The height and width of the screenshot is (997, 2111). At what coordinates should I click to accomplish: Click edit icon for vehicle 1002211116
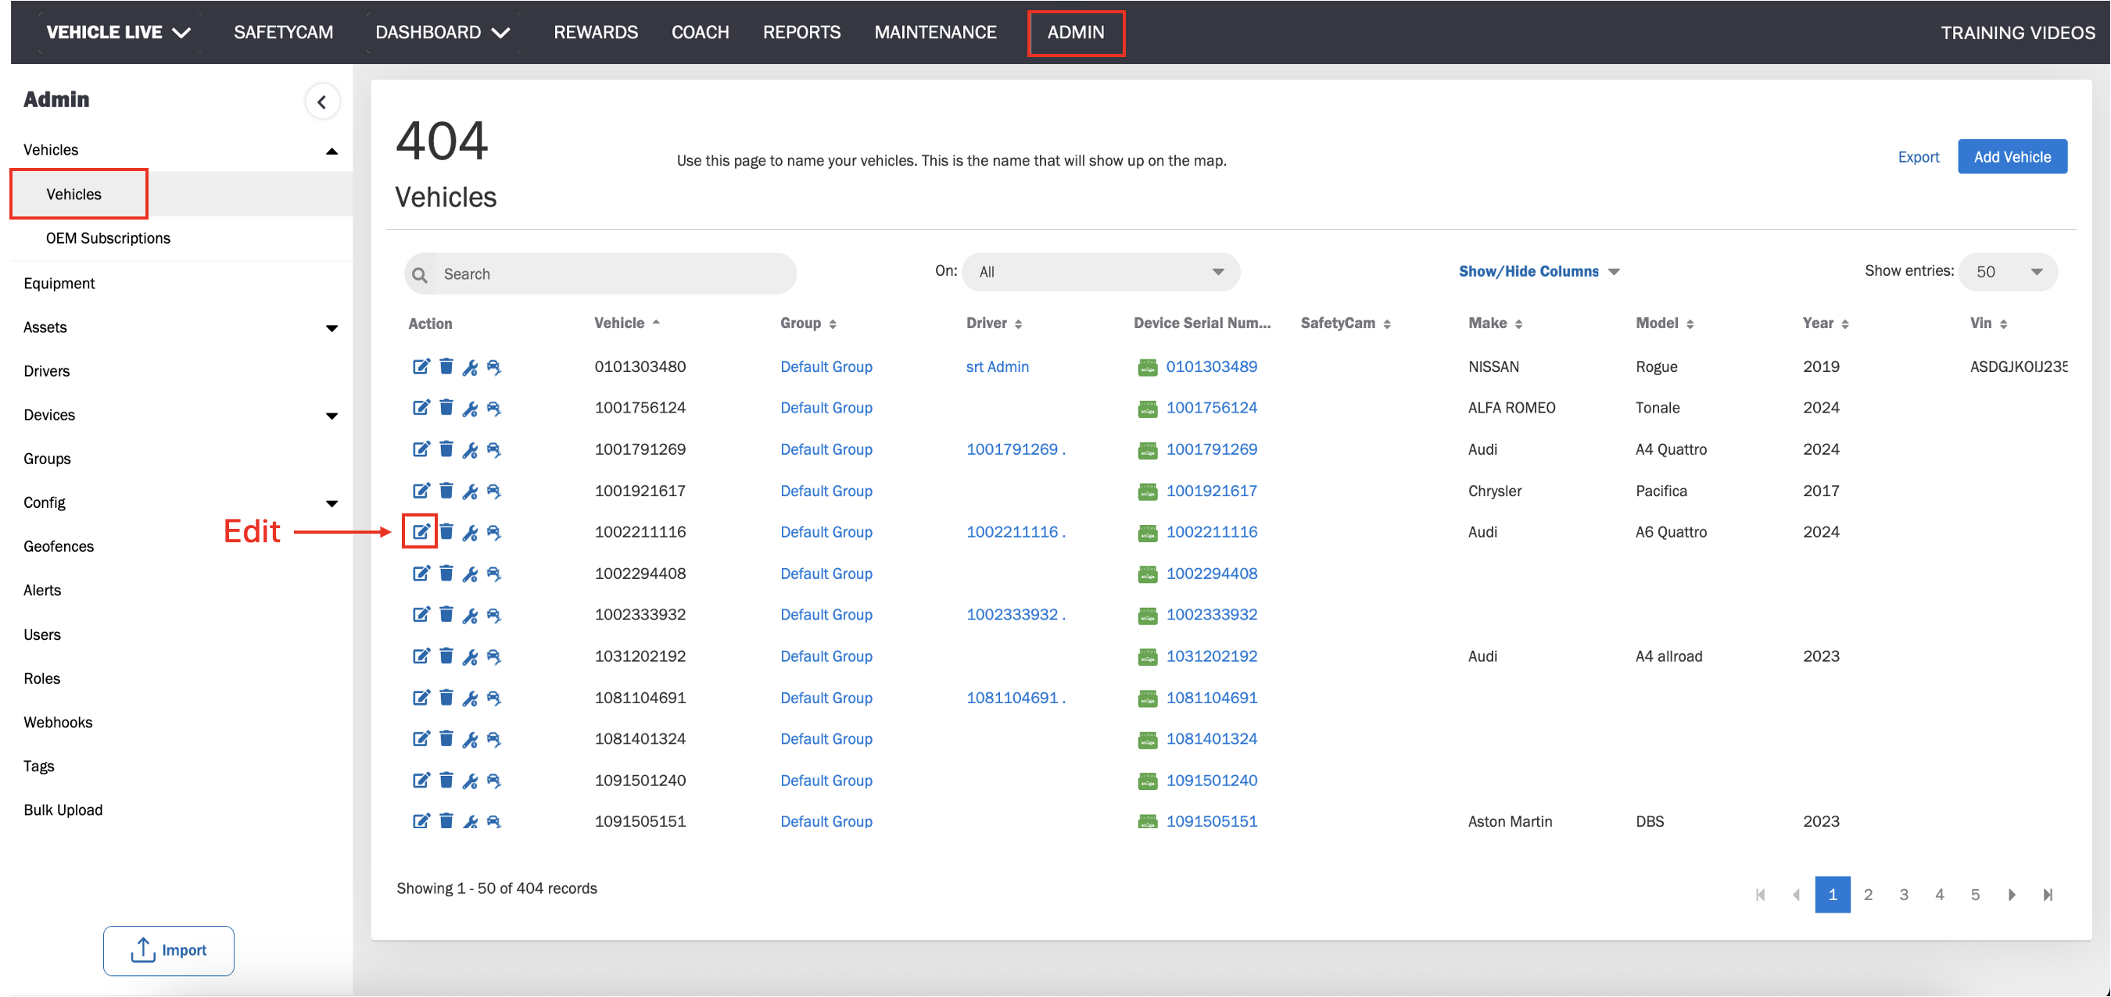[421, 531]
